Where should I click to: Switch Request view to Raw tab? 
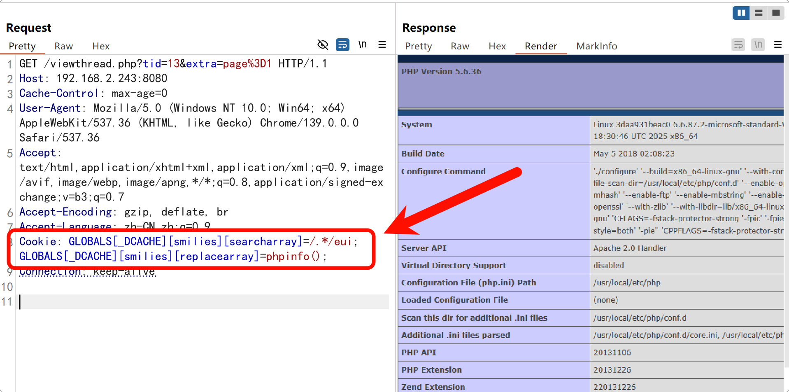click(x=63, y=46)
